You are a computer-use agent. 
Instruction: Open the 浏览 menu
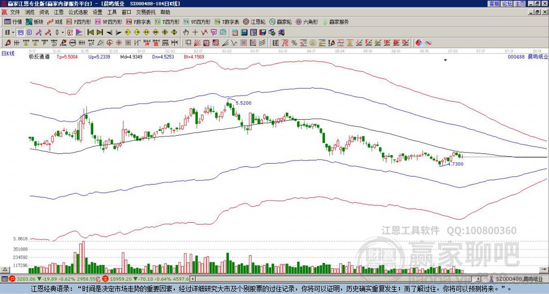click(x=29, y=12)
